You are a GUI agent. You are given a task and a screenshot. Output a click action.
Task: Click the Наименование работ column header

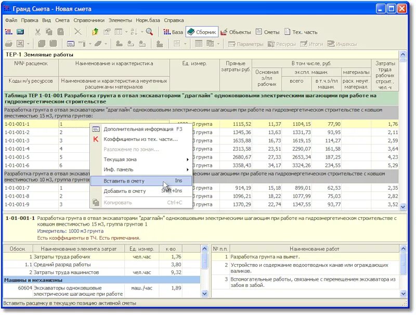tap(315, 248)
